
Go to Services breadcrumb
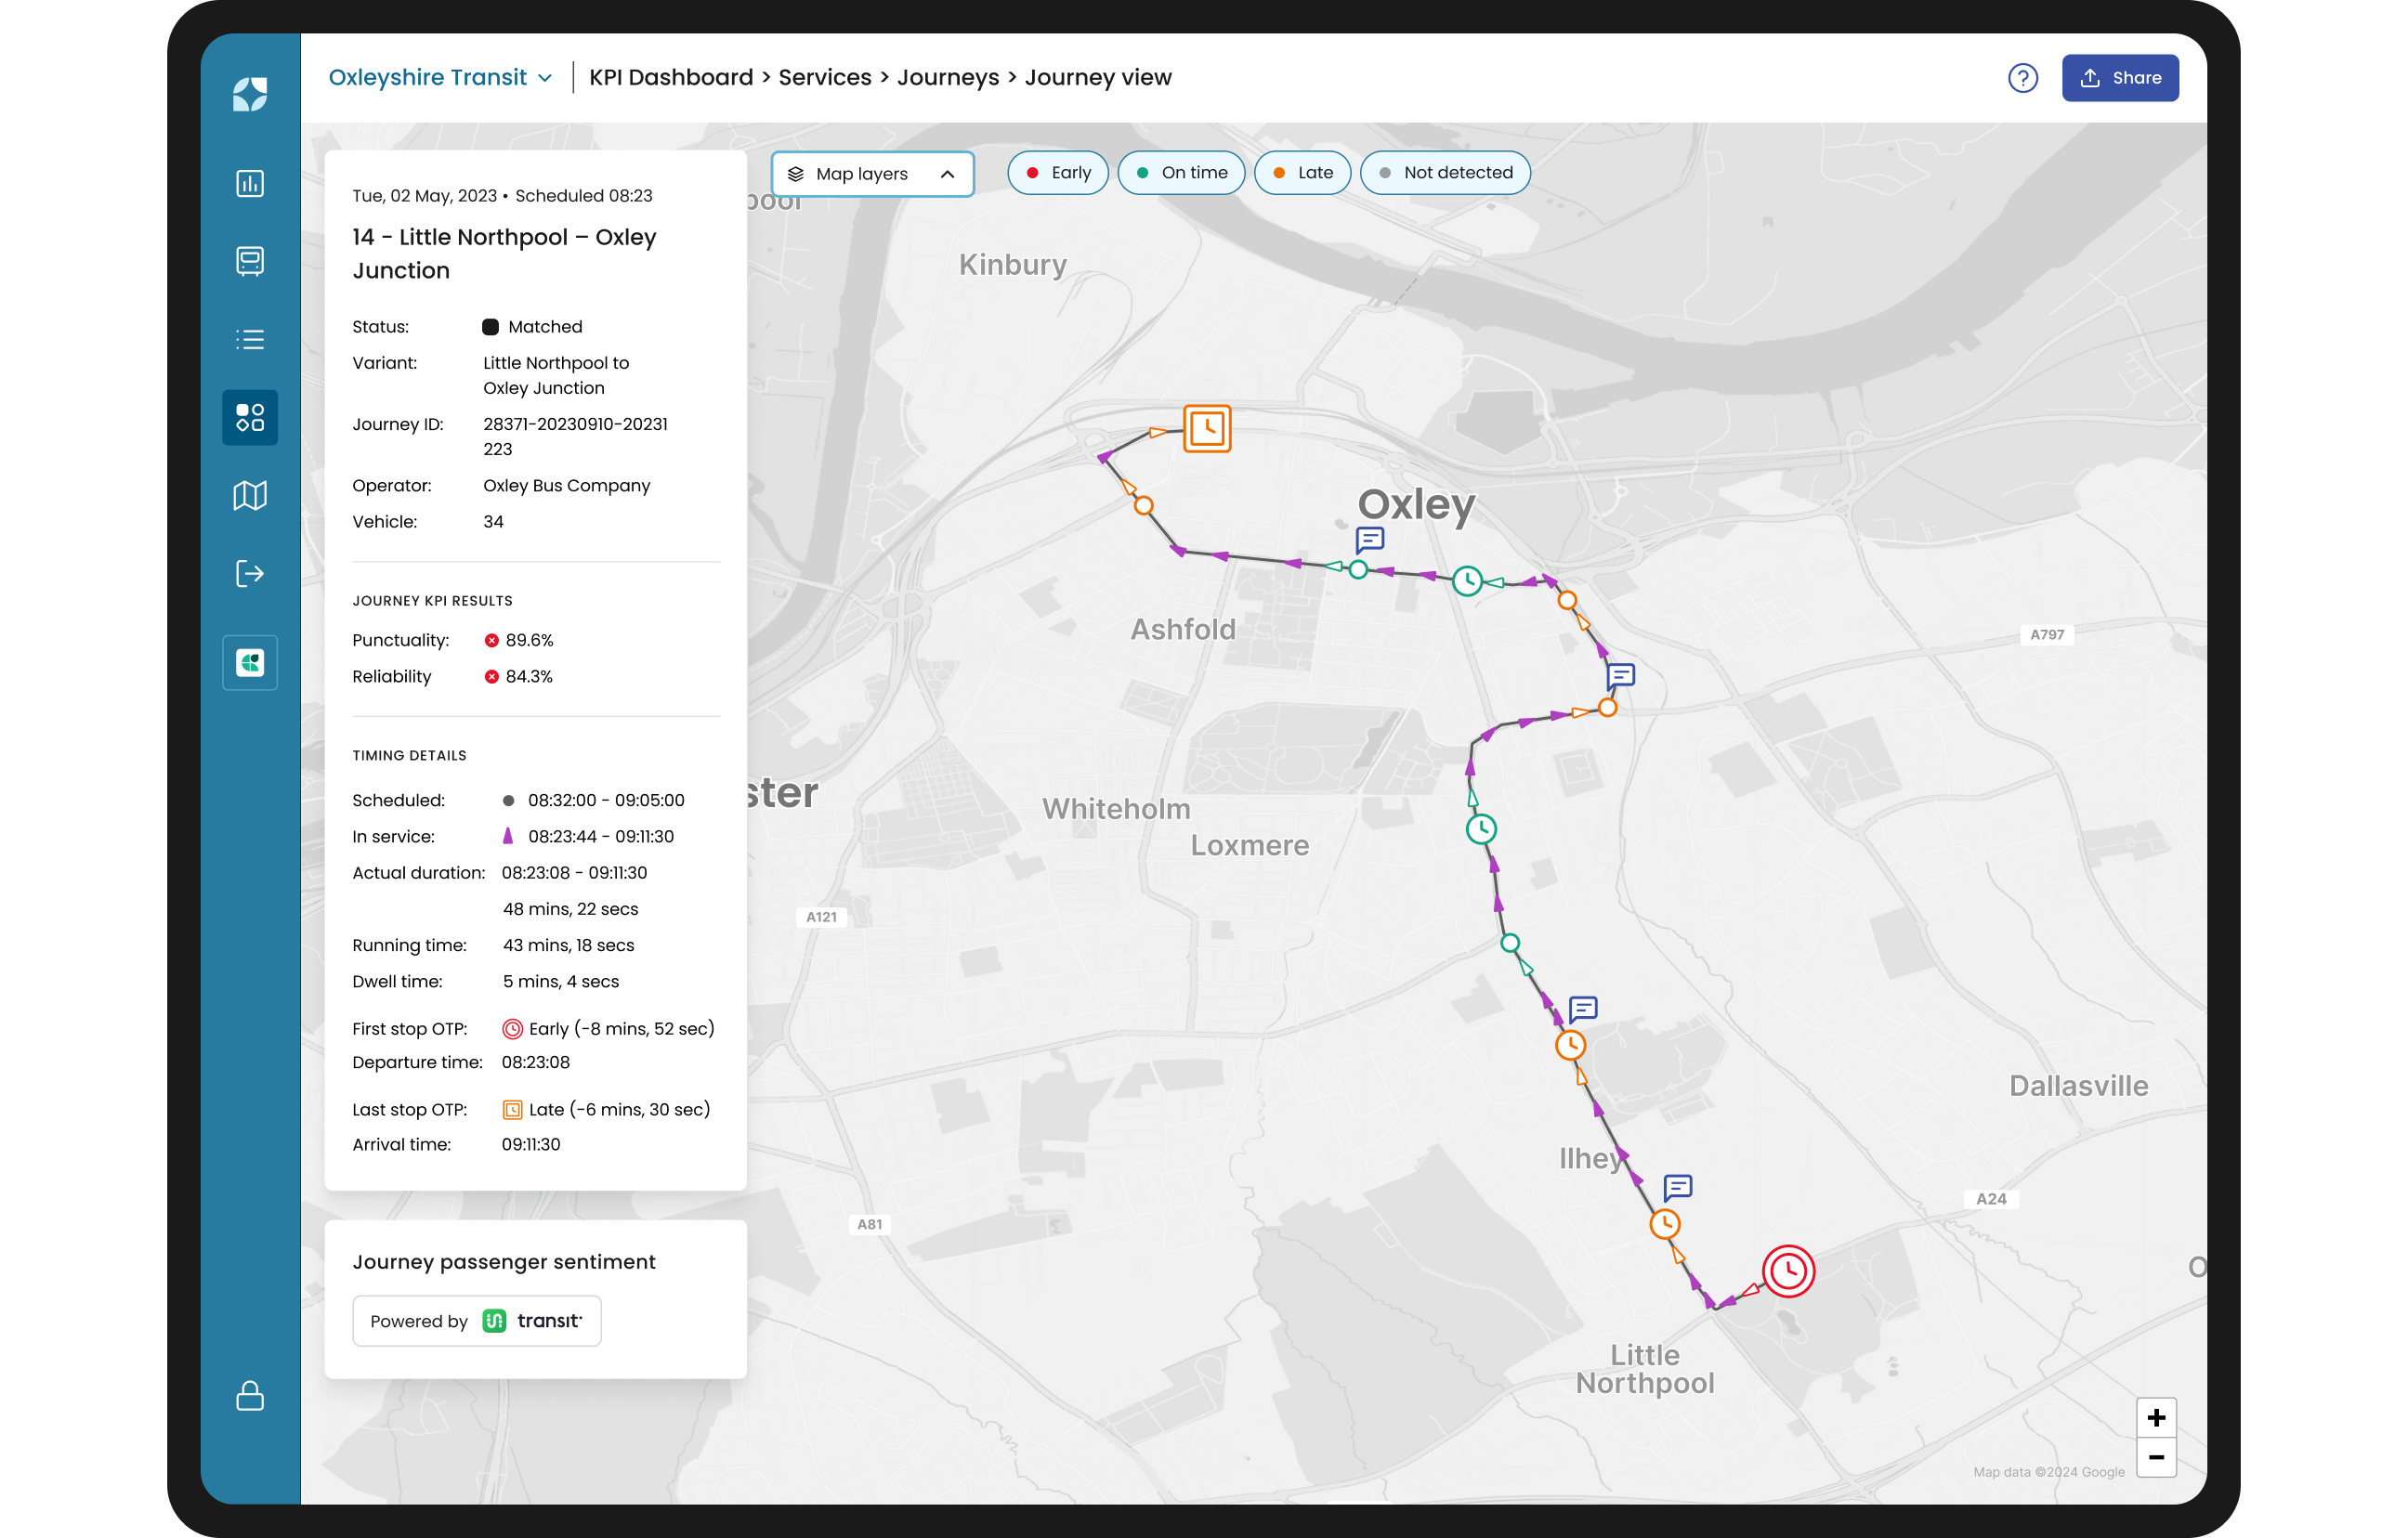[x=825, y=78]
